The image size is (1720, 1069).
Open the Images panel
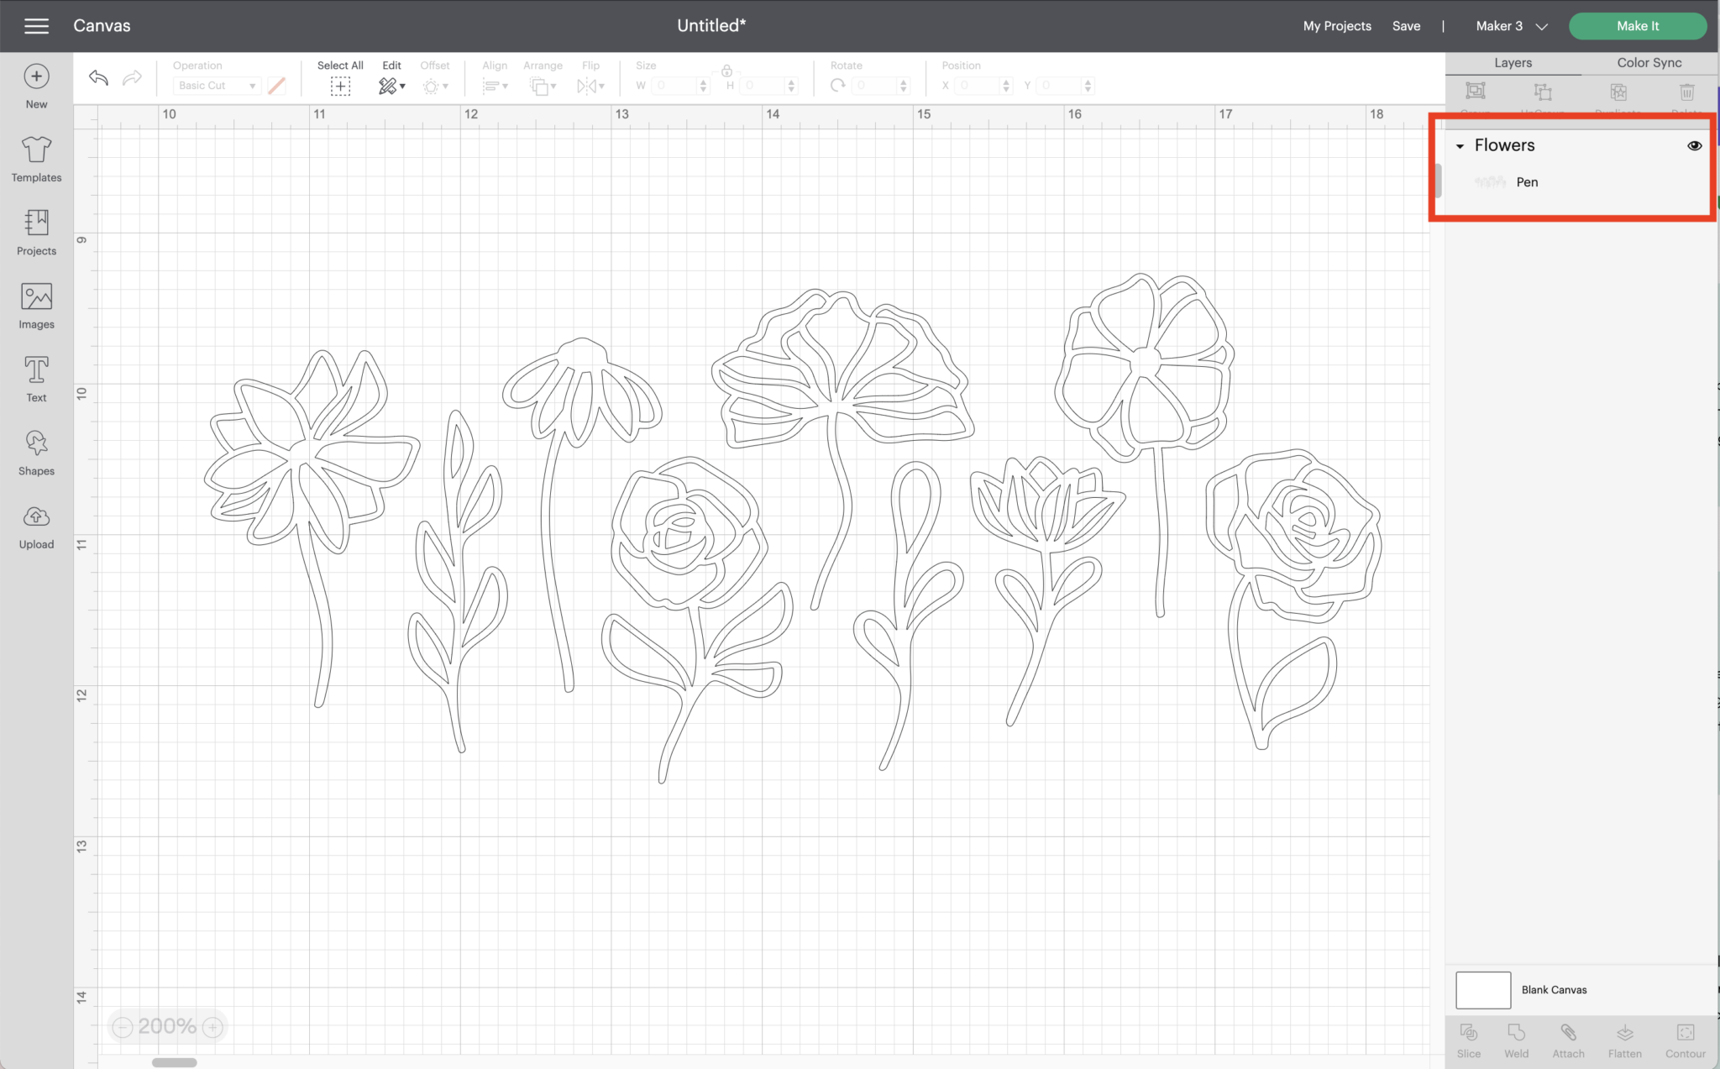pyautogui.click(x=35, y=305)
